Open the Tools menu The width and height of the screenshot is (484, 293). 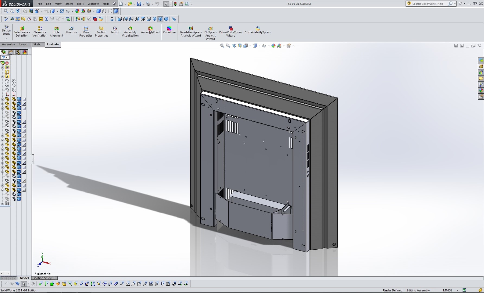[80, 4]
